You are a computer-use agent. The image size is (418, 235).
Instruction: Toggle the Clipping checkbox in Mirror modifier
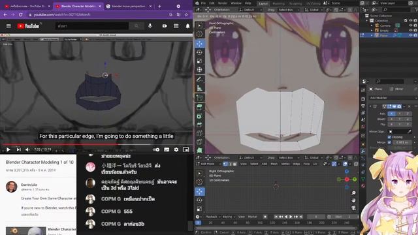pyautogui.click(x=389, y=137)
